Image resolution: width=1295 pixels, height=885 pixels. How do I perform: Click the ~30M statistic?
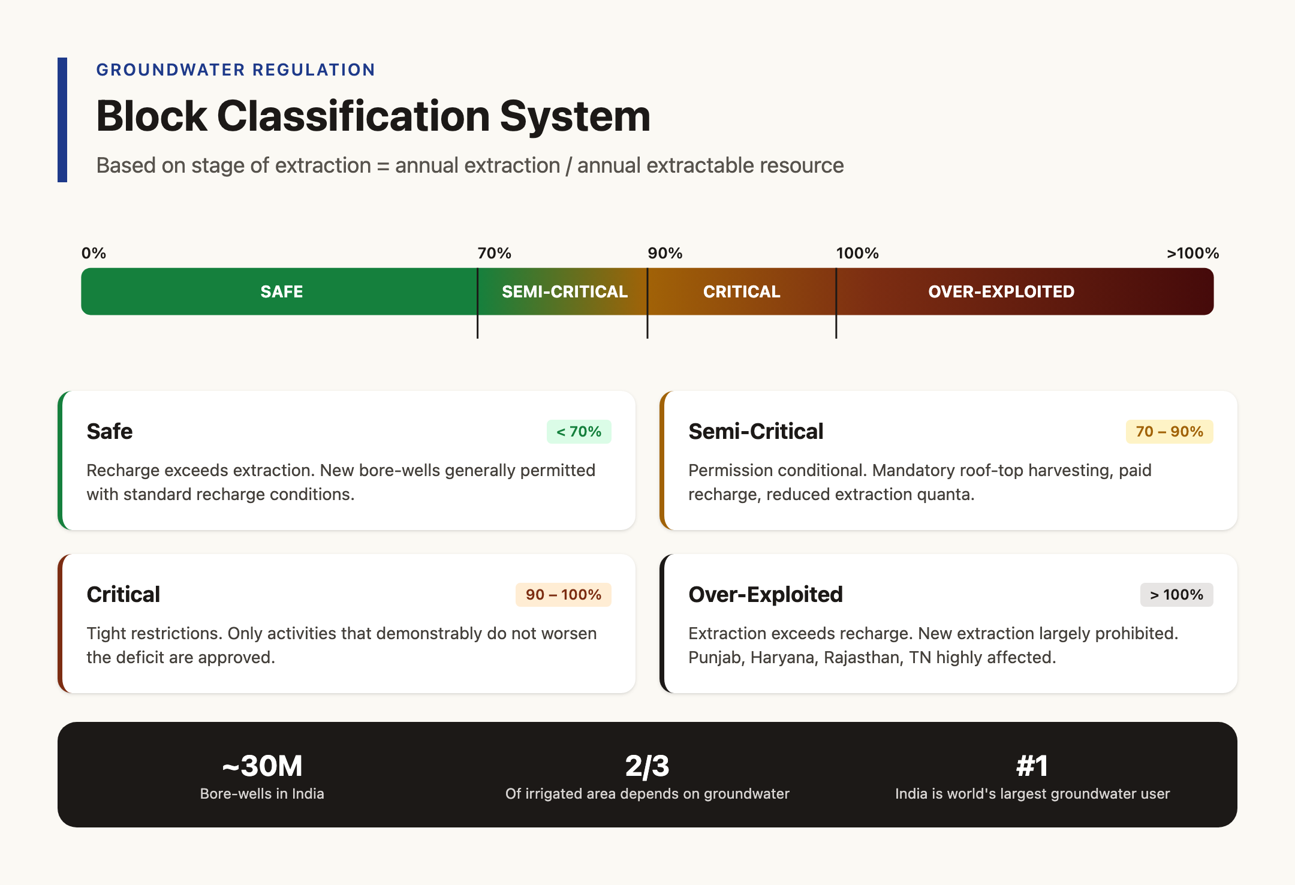(262, 766)
